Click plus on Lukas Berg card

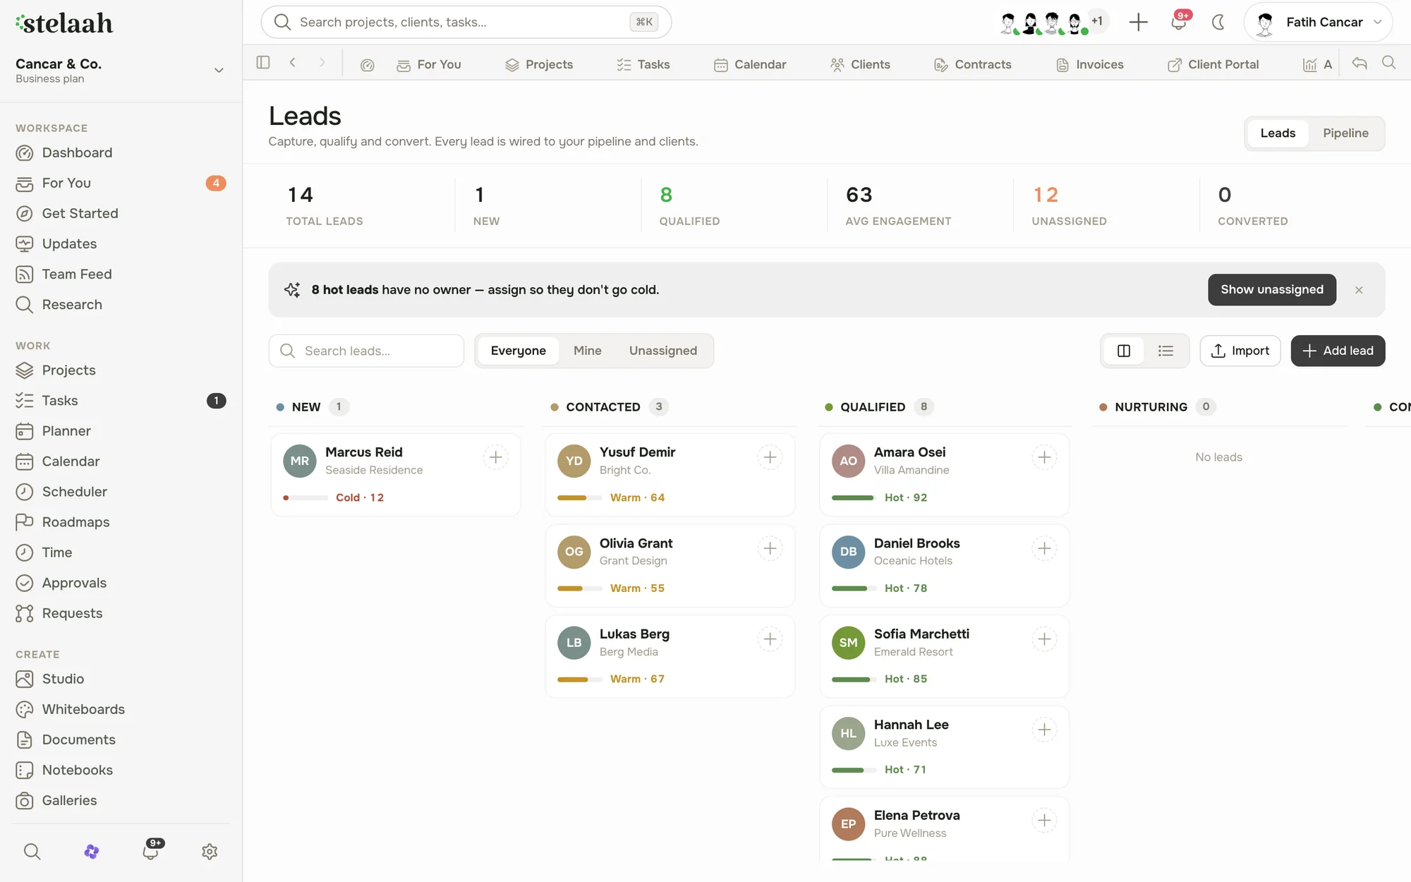(x=770, y=639)
